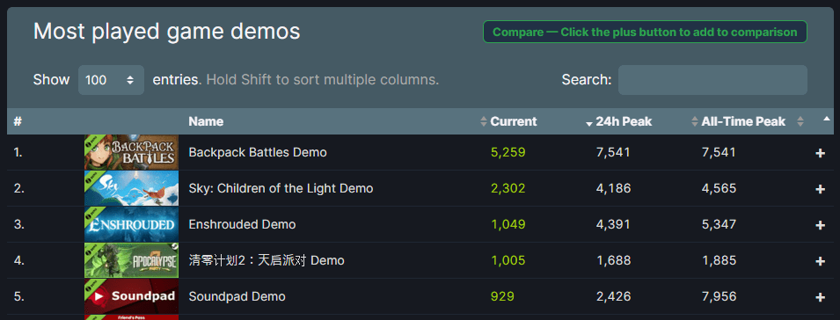840x320 pixels.
Task: Add Enshrouded Demo to comparison
Action: pyautogui.click(x=820, y=225)
